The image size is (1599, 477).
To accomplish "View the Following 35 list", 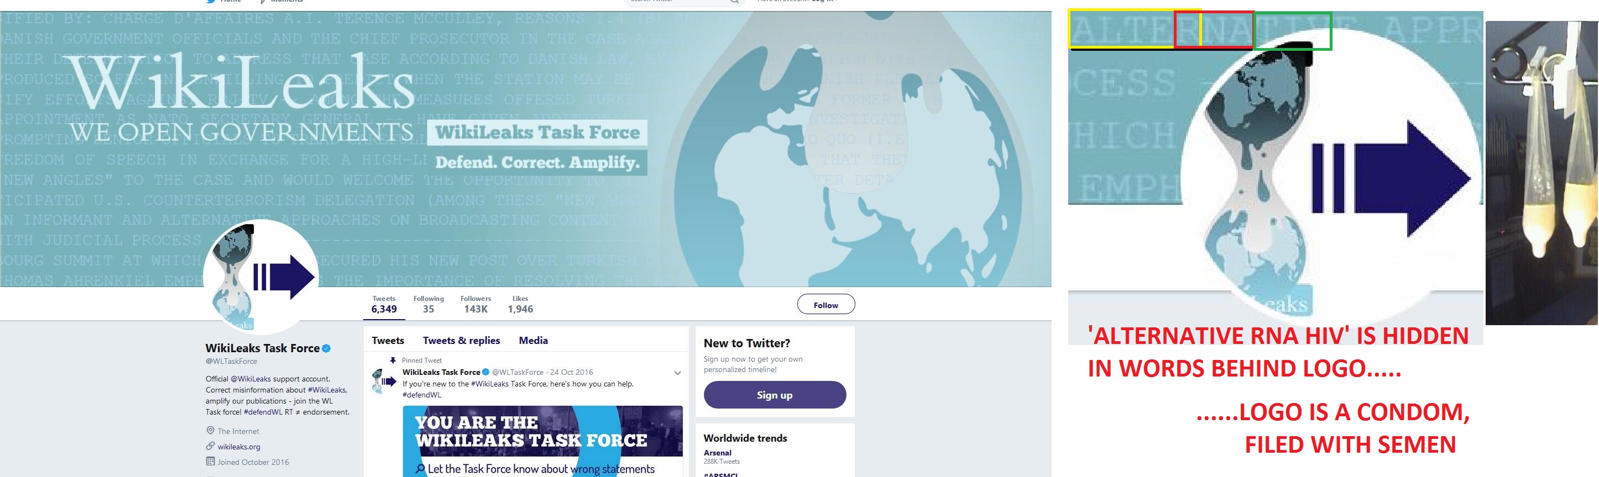I will (x=429, y=304).
